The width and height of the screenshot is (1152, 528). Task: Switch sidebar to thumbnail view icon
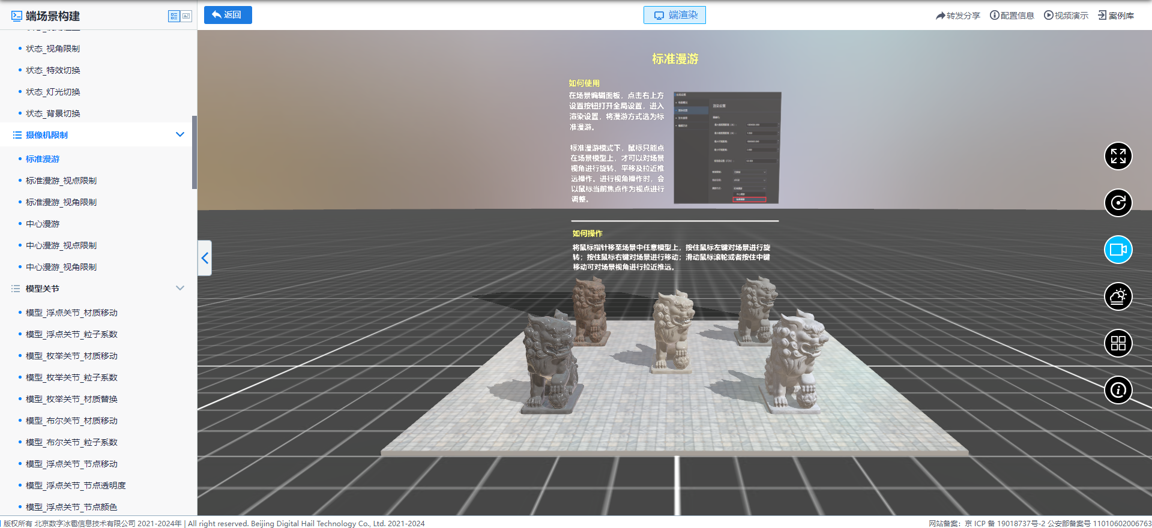186,16
